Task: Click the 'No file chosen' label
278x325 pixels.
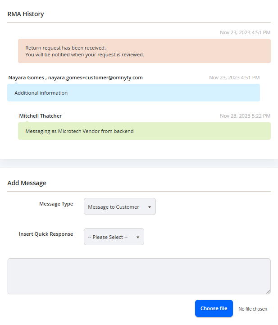Action: pyautogui.click(x=253, y=309)
